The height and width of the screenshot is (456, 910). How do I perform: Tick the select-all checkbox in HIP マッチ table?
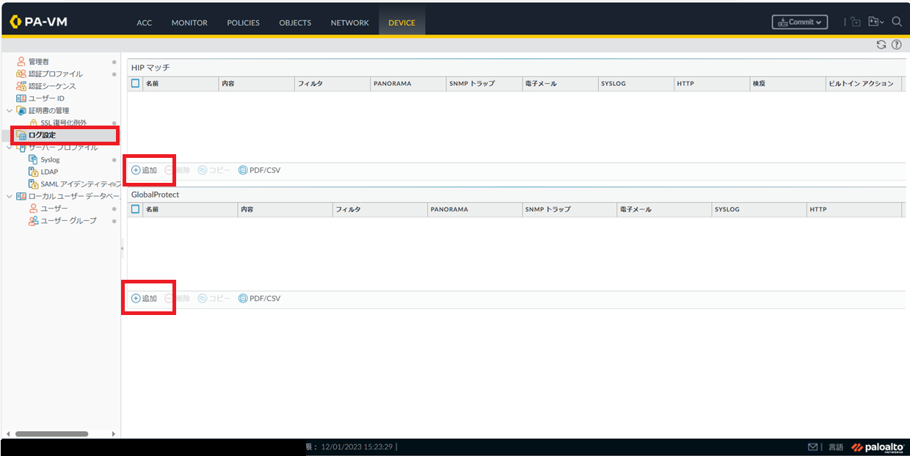[135, 84]
